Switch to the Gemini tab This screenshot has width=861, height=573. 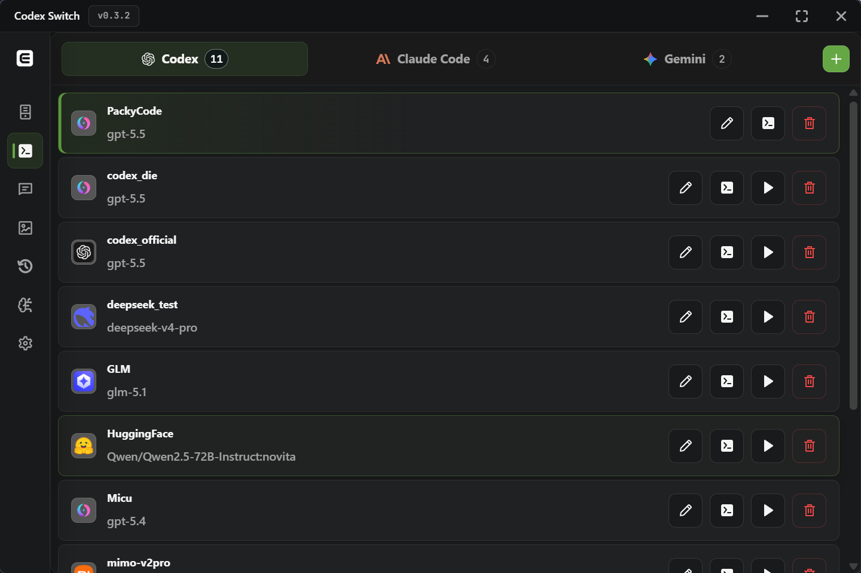pyautogui.click(x=687, y=59)
